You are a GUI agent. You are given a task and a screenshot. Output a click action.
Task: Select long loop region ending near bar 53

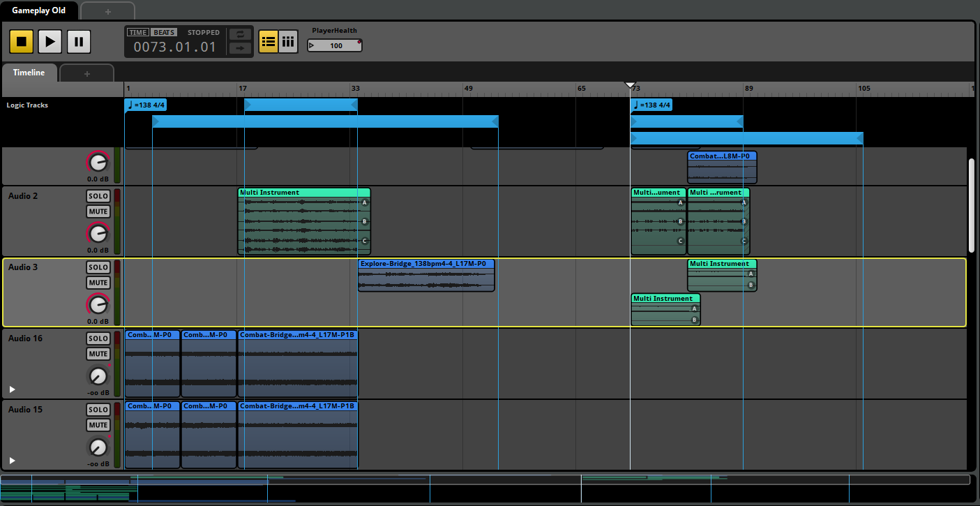pyautogui.click(x=325, y=122)
